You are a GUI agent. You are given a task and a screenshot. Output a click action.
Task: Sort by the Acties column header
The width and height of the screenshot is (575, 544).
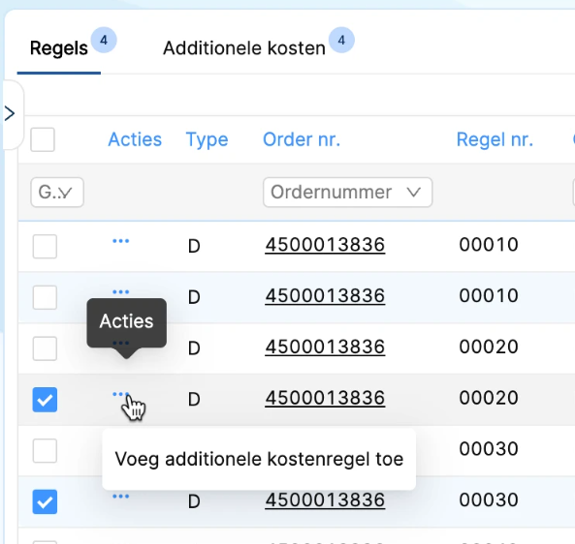(135, 139)
